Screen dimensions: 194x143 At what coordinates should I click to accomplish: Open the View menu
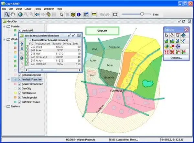[x=19, y=9]
